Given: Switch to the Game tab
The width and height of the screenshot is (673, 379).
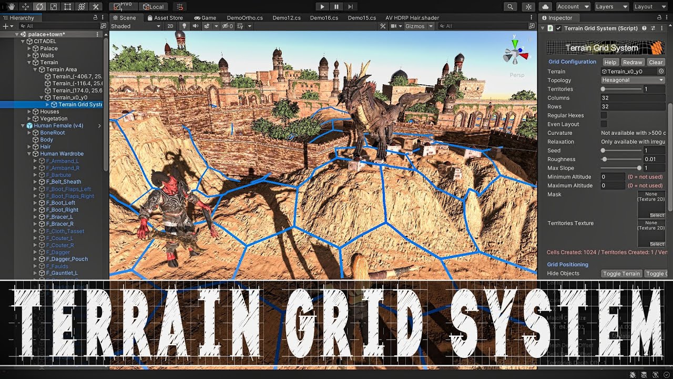Looking at the screenshot, I should coord(205,18).
